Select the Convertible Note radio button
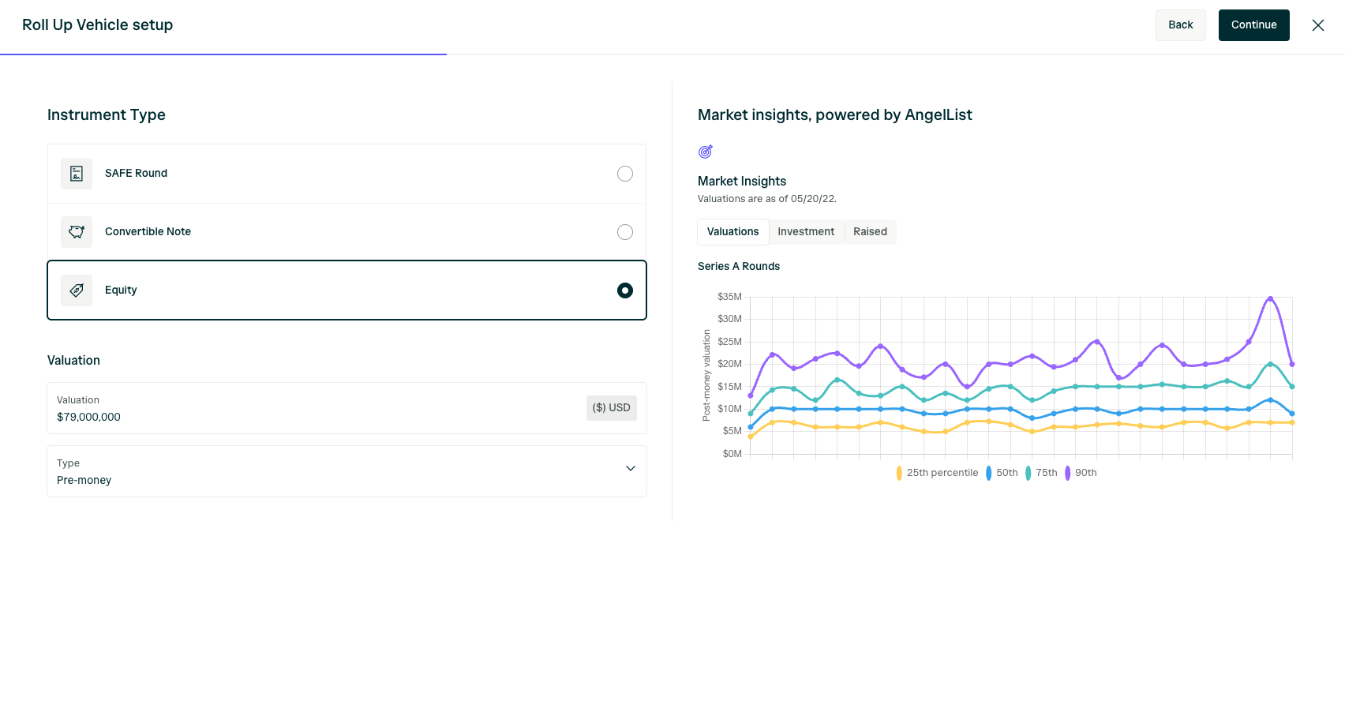Viewport: 1345px width, 727px height. point(625,232)
